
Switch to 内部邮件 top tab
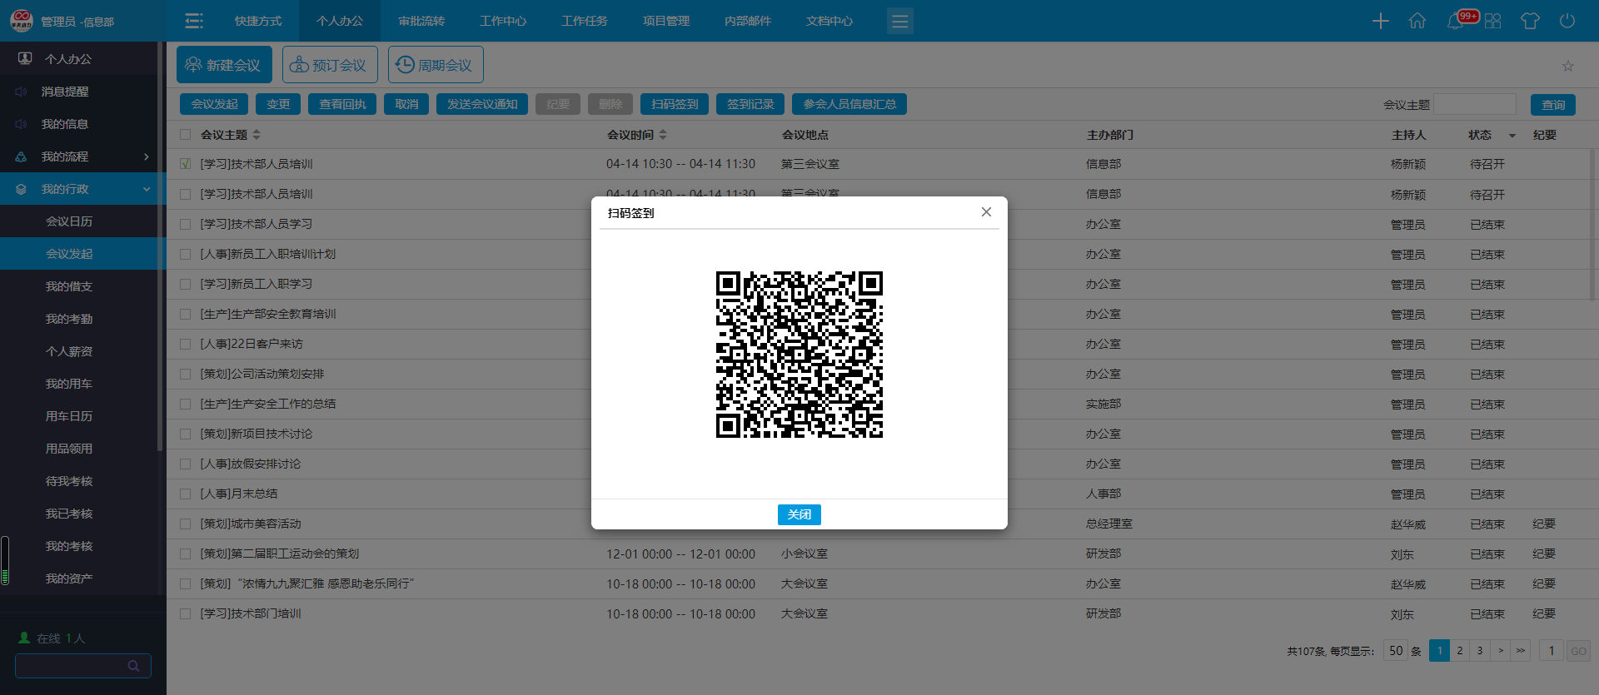click(748, 21)
